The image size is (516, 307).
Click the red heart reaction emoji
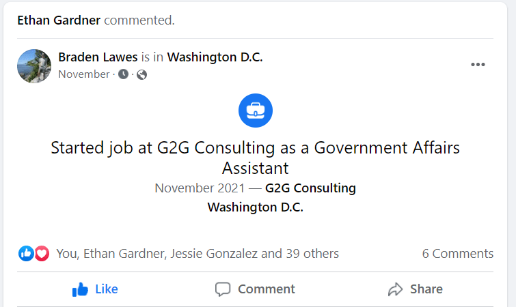pyautogui.click(x=42, y=254)
